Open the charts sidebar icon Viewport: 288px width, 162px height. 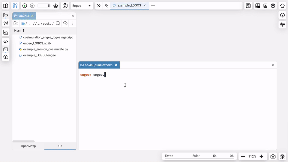6,32
